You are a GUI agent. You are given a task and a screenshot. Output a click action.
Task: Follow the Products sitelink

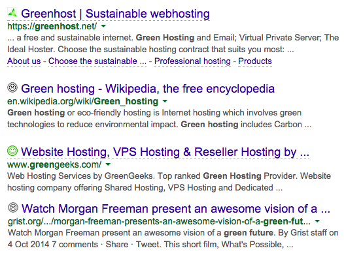(255, 61)
